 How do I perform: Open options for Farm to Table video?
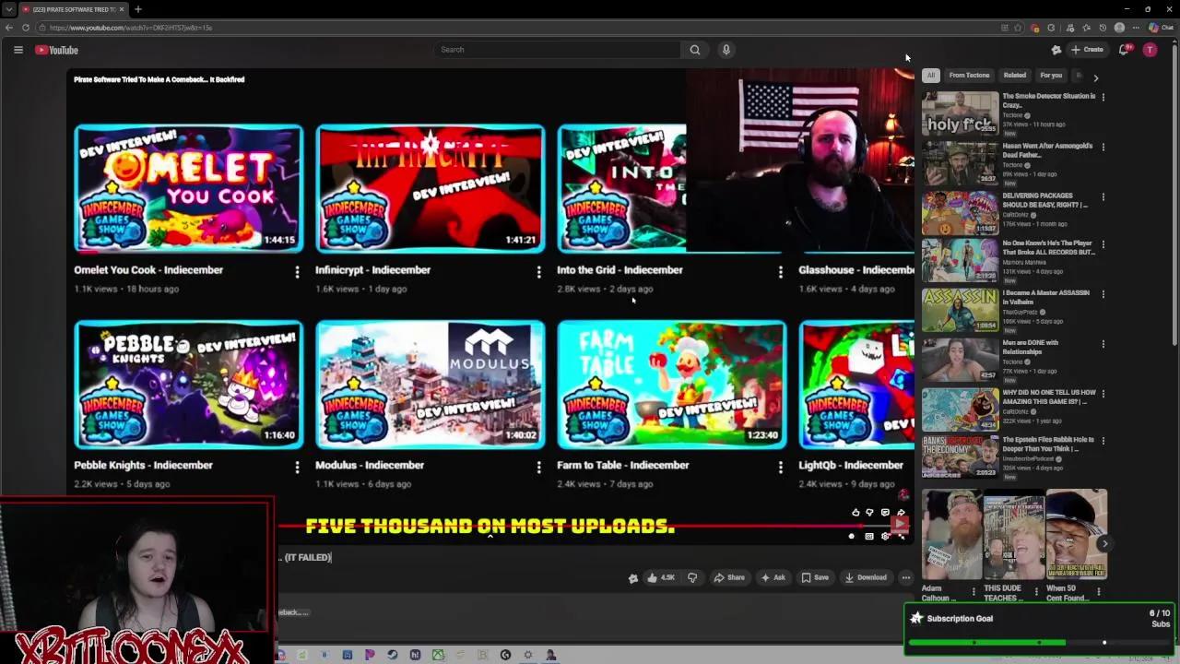point(780,468)
